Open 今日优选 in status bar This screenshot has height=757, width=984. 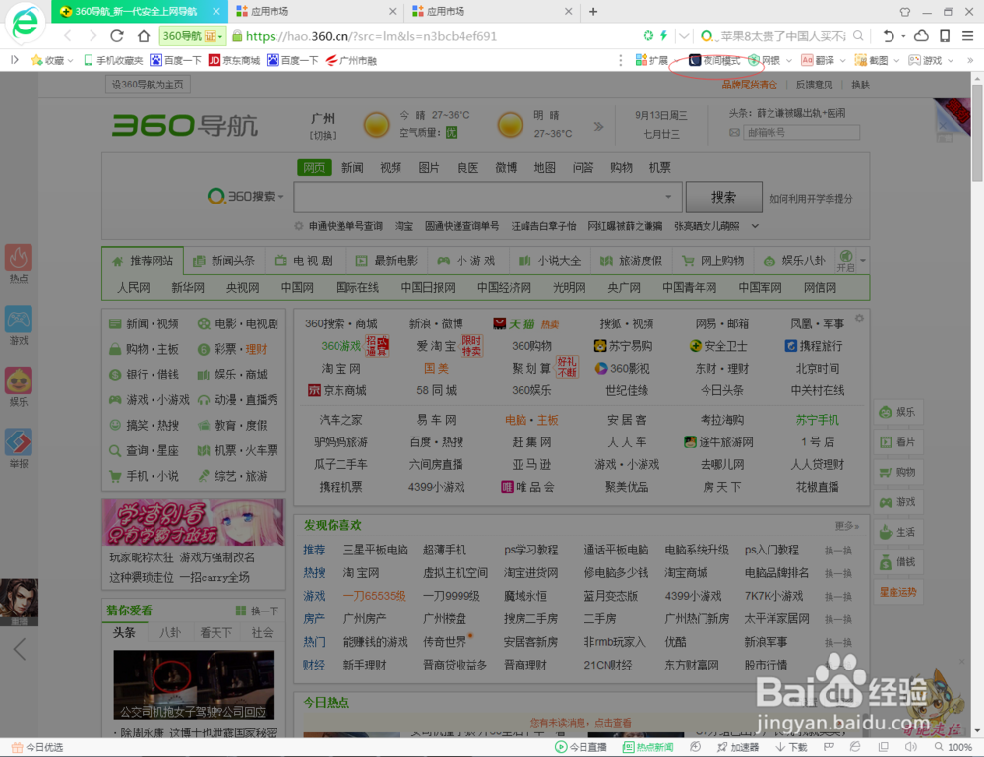[x=37, y=747]
